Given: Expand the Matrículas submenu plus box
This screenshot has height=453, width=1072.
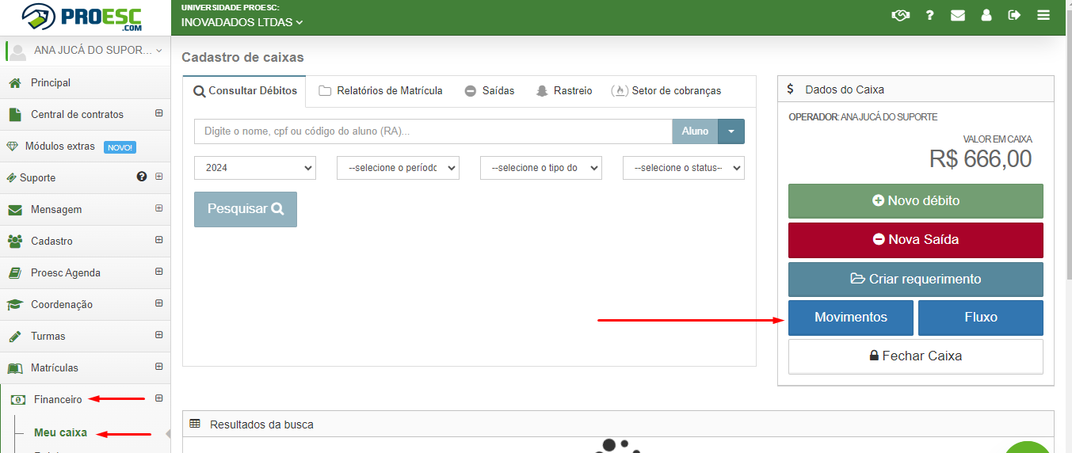Looking at the screenshot, I should (158, 367).
